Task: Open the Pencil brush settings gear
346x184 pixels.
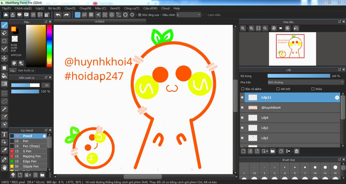Action: 44,136
